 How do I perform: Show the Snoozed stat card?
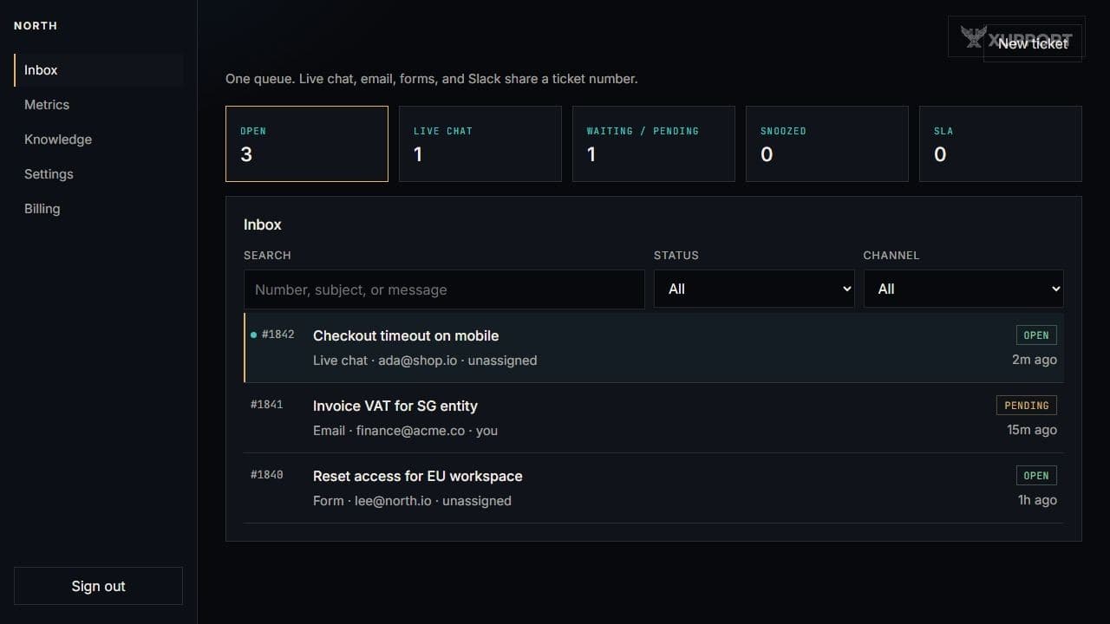[827, 144]
